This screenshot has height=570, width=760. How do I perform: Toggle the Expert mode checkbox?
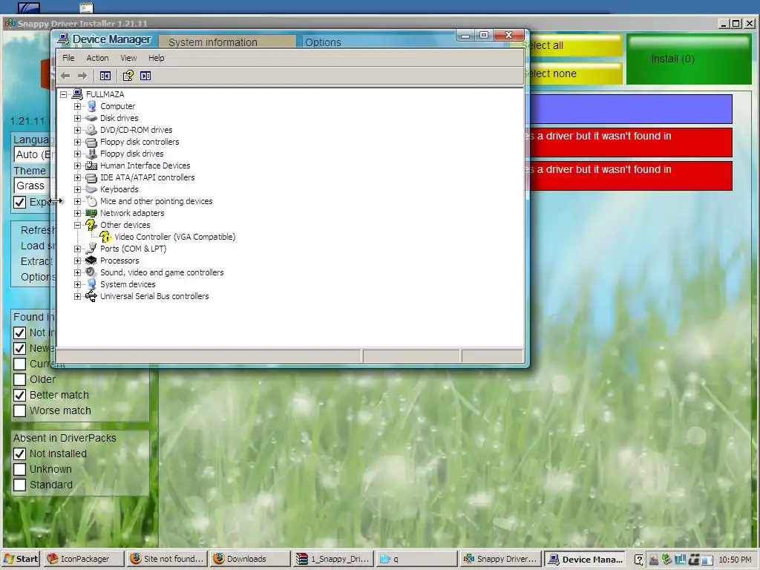pyautogui.click(x=19, y=202)
